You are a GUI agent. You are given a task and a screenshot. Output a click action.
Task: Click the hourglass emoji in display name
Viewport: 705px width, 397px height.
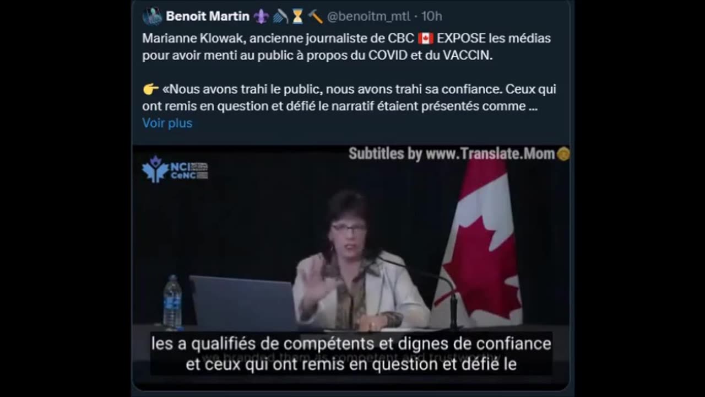(297, 17)
